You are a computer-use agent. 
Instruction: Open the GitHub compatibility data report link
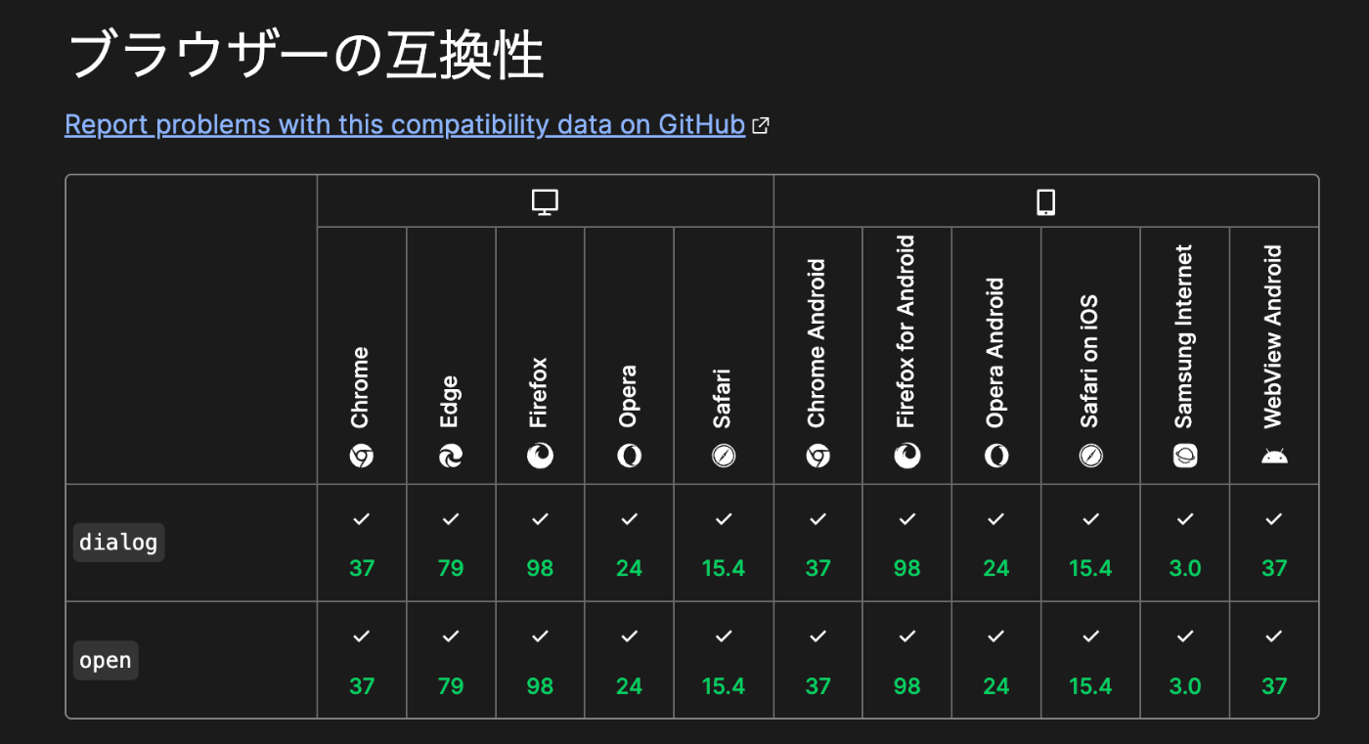tap(405, 125)
